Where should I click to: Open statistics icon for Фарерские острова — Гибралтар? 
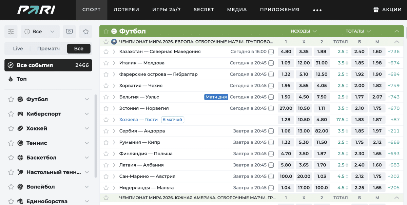click(x=271, y=74)
